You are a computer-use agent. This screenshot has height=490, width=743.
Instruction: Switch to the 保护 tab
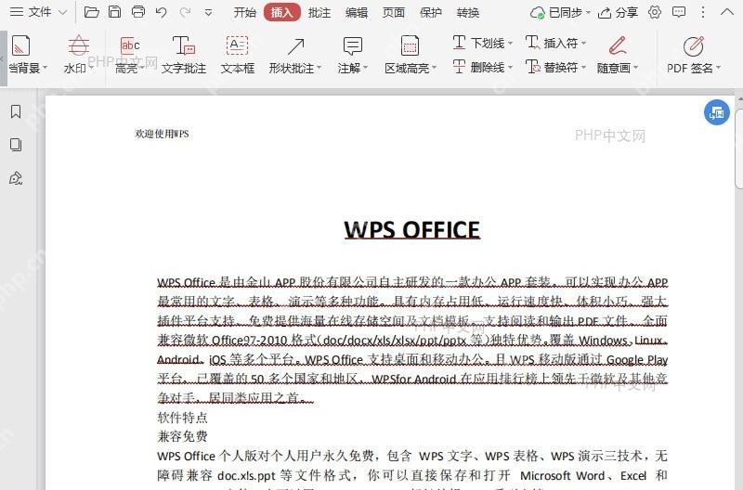click(x=430, y=12)
